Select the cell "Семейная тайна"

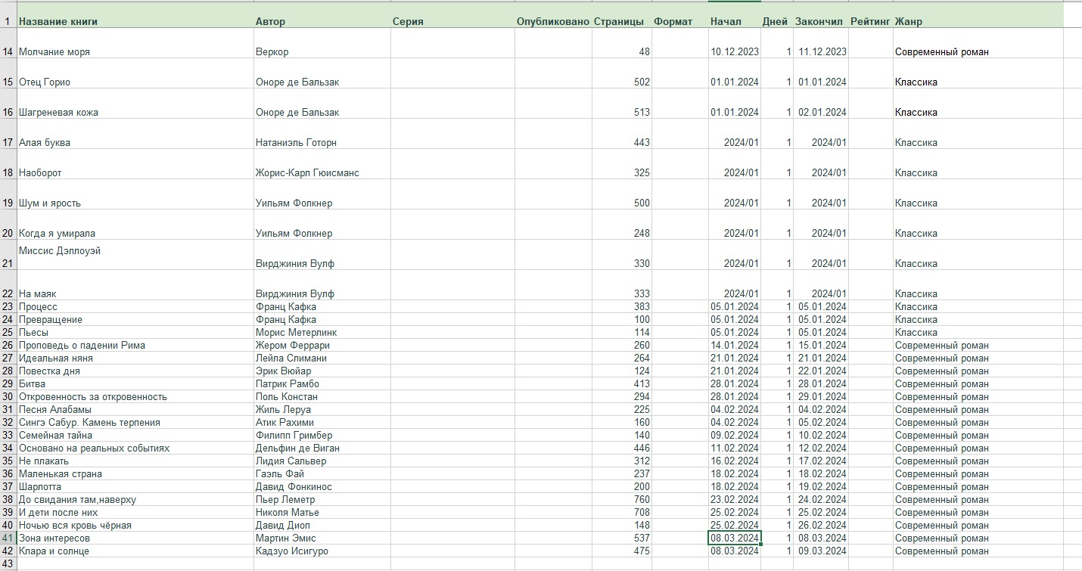pyautogui.click(x=135, y=436)
